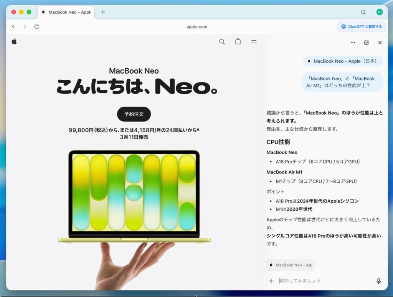Open attachment menu with plus icon

pos(271,281)
